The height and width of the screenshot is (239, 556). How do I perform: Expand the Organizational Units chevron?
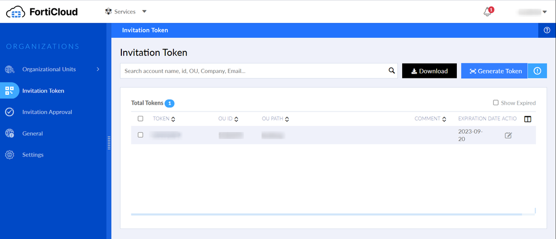98,69
